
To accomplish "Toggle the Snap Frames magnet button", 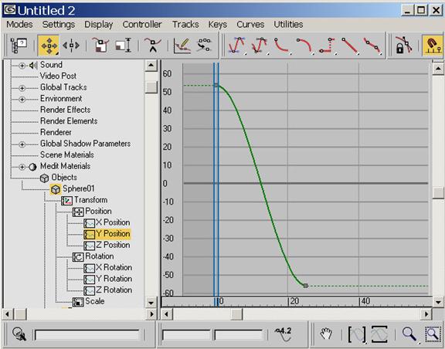I will (433, 46).
